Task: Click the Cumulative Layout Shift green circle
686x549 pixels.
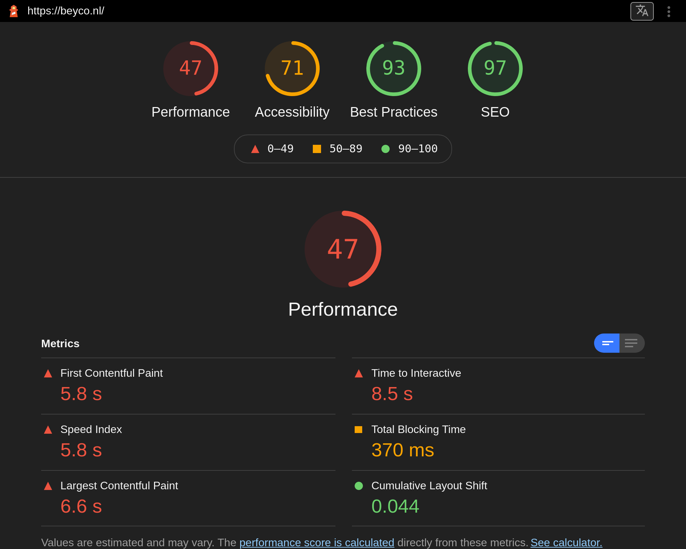Action: 359,486
